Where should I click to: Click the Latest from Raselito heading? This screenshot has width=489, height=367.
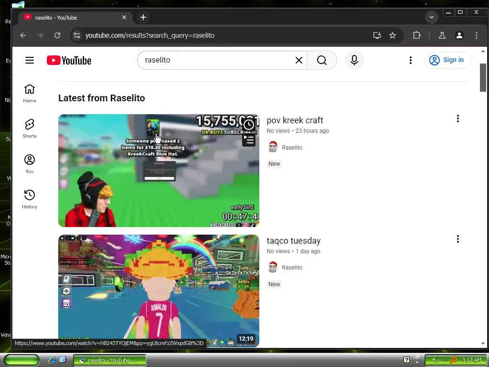coord(102,98)
